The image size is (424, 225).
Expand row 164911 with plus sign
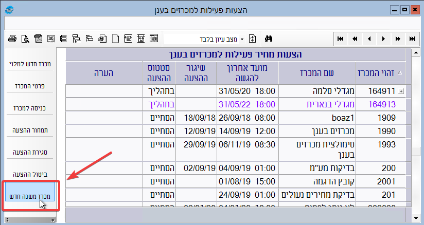[x=401, y=91]
